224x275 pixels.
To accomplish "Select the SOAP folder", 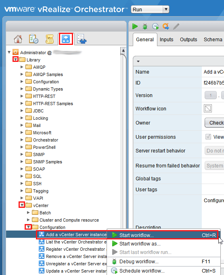I will pos(39,169).
